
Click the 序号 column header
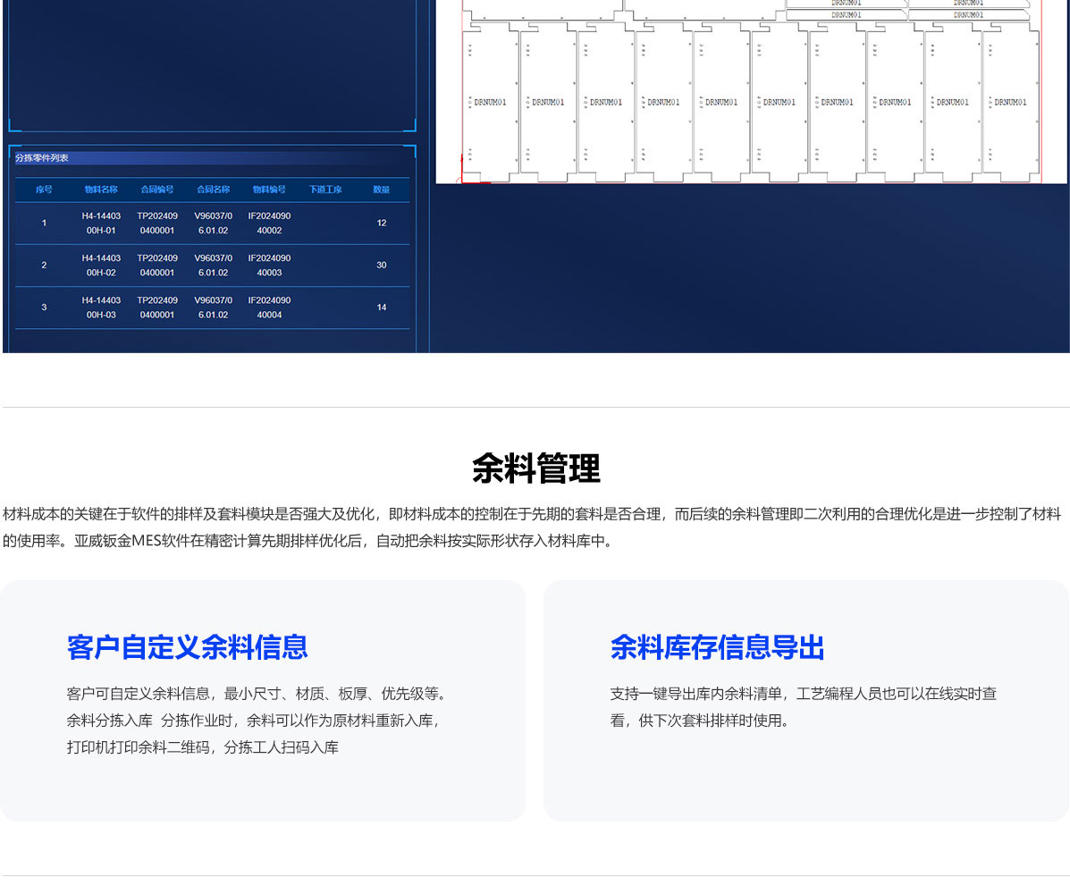click(44, 190)
